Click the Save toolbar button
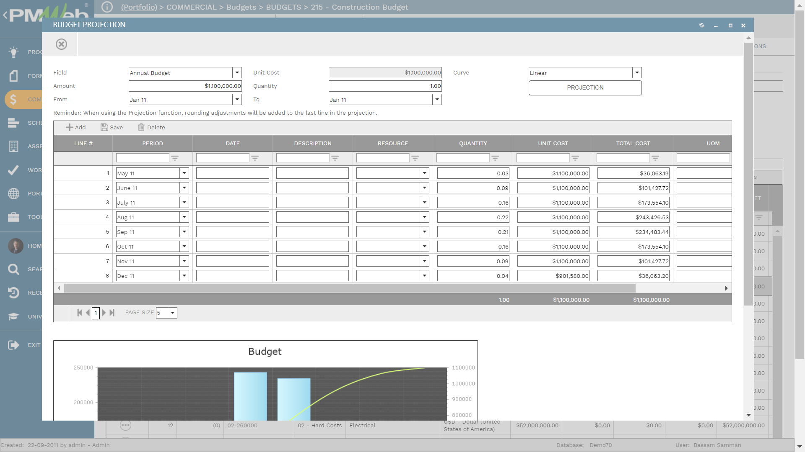Image resolution: width=805 pixels, height=452 pixels. [112, 127]
